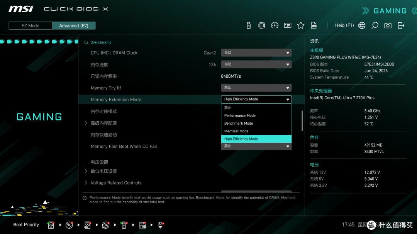Open the log file document icon

coord(314,25)
